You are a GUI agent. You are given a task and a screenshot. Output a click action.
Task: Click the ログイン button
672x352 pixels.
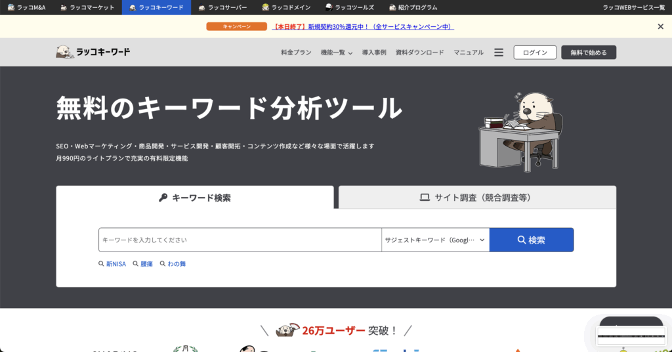tap(535, 53)
